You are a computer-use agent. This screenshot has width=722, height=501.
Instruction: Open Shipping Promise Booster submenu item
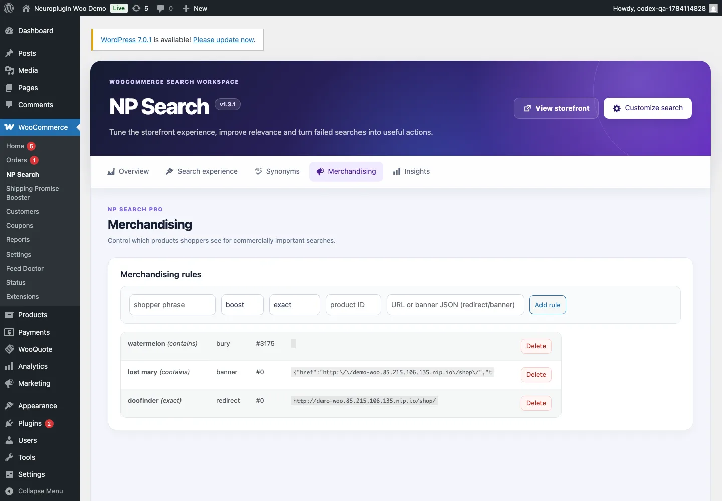33,193
